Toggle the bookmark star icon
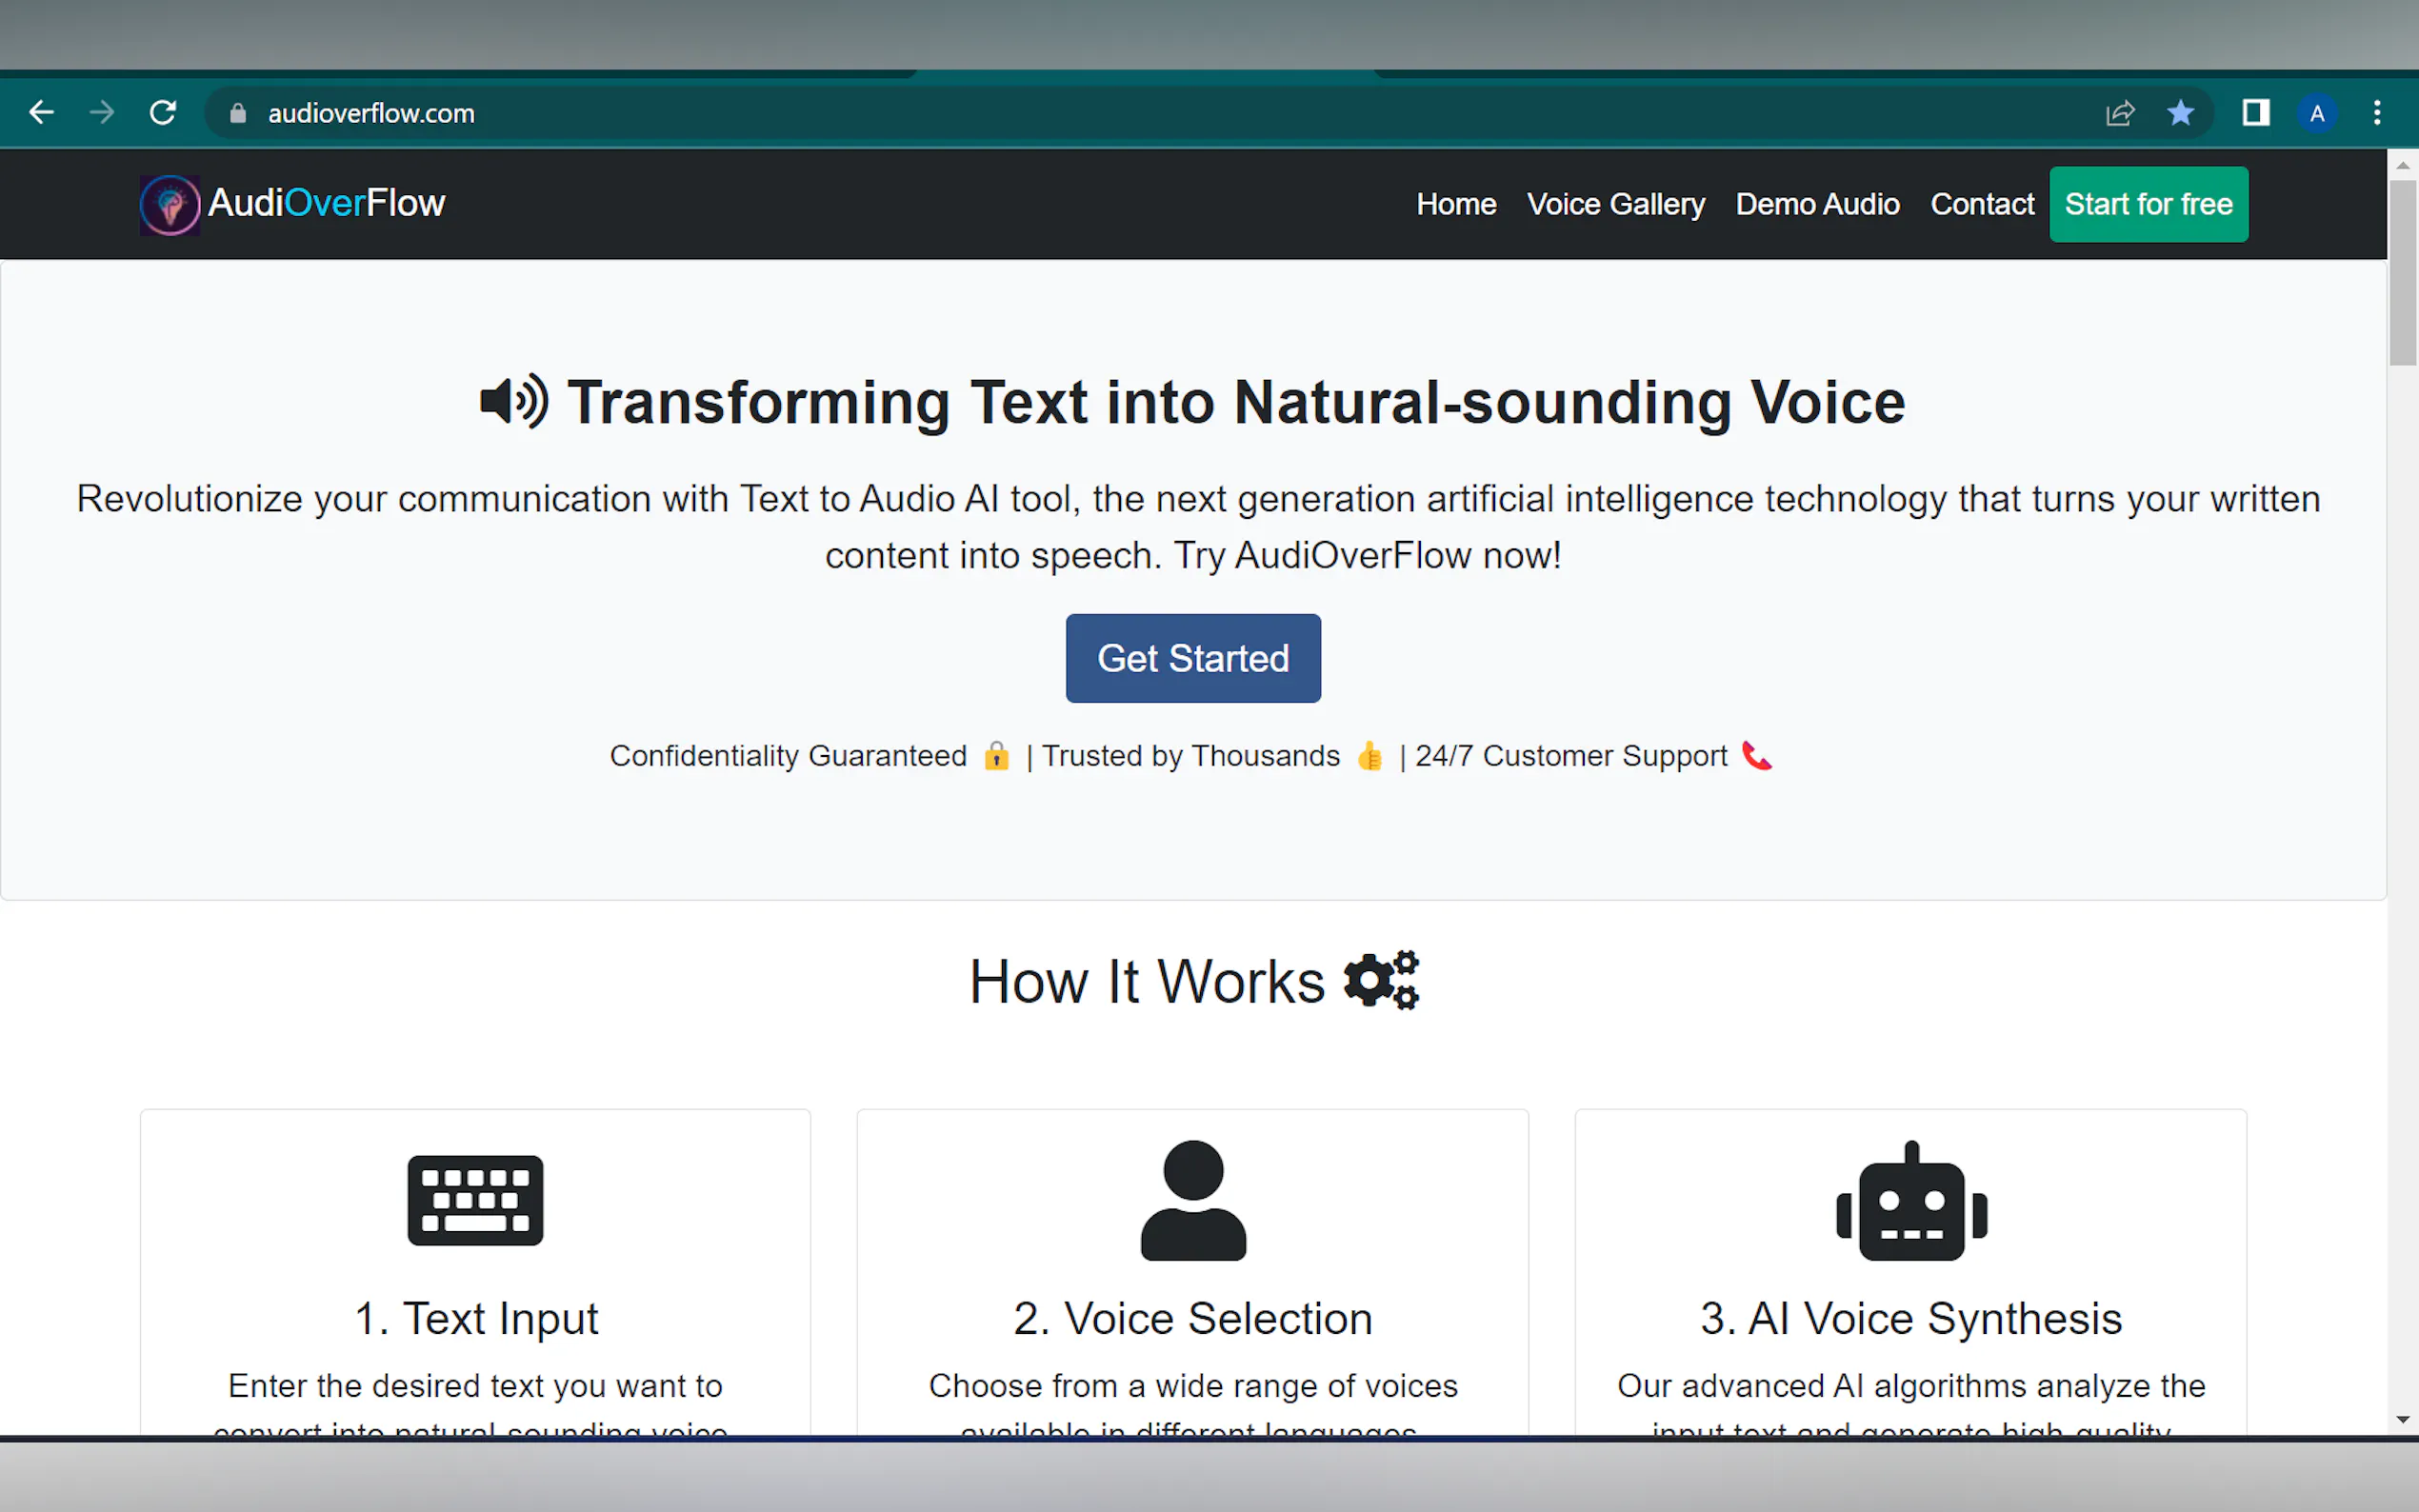Image resolution: width=2419 pixels, height=1512 pixels. click(2181, 113)
